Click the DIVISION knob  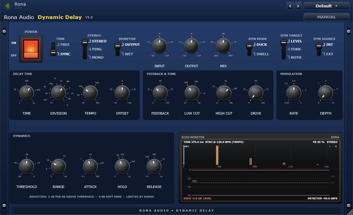[x=58, y=93]
